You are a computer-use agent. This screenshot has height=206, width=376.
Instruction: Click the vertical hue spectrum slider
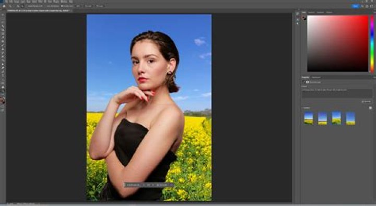372,44
